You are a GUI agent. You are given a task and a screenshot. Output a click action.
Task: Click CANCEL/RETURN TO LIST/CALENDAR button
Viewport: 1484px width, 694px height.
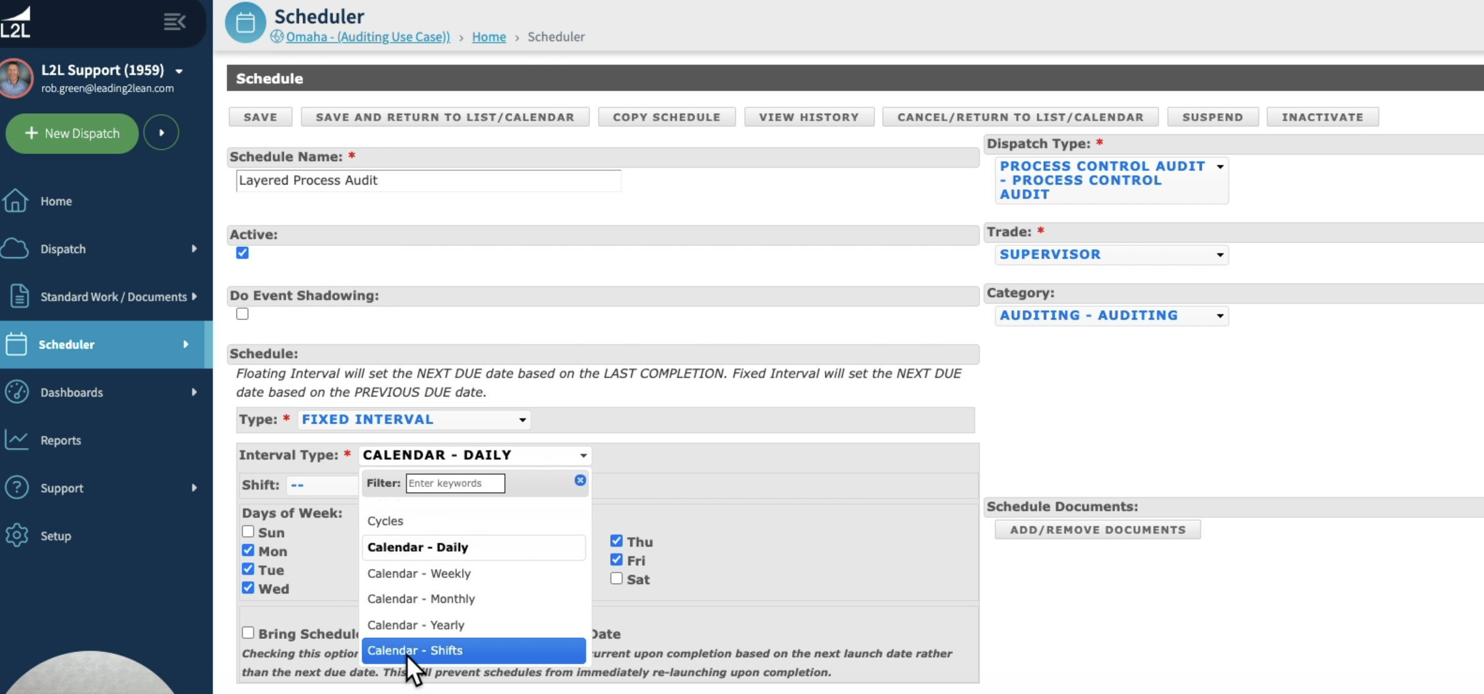(1020, 117)
